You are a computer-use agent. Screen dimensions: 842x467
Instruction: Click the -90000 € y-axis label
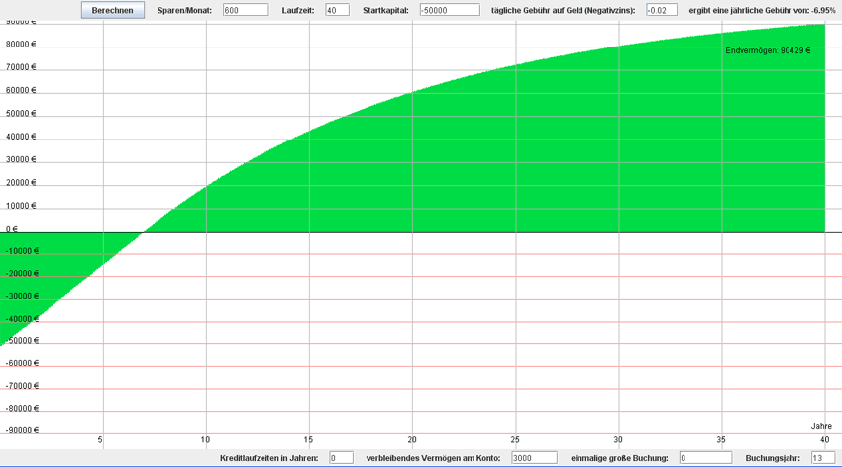coord(20,430)
